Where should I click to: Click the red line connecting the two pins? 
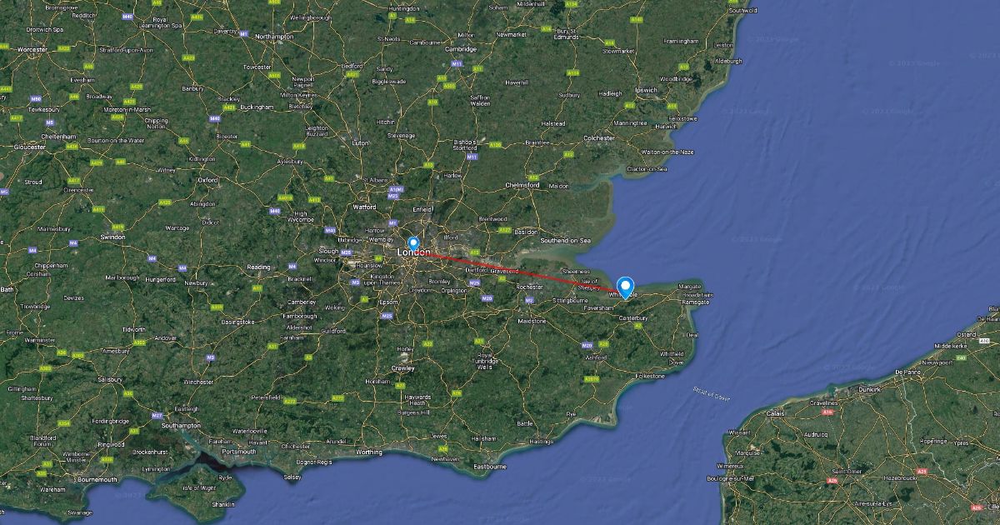coord(519,273)
